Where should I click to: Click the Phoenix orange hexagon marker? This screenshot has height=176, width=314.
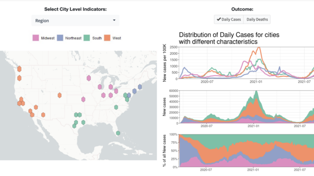click(43, 115)
